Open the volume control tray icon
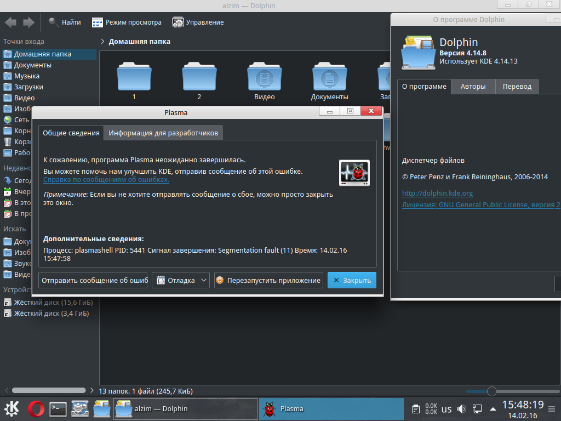Screen dimensions: 561x421 click(x=462, y=409)
